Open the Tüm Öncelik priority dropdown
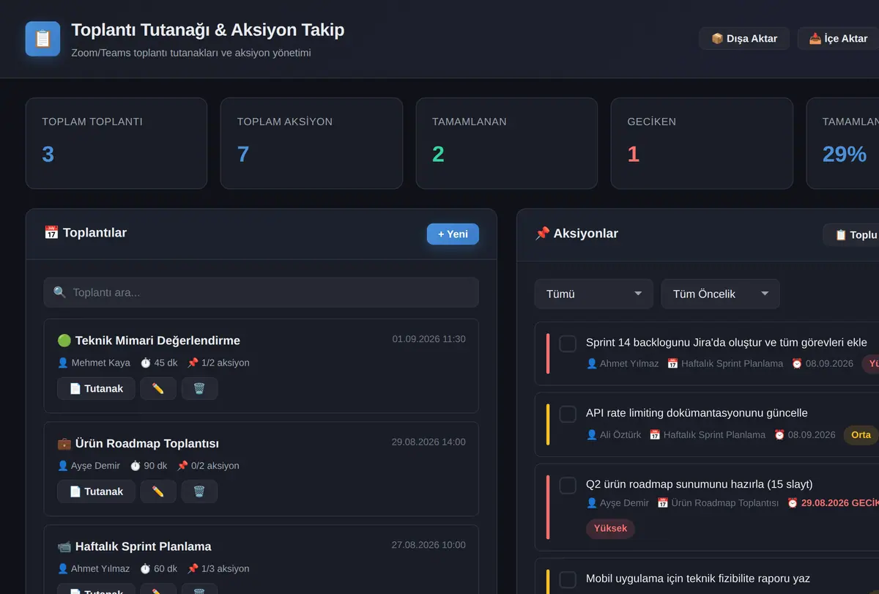This screenshot has width=879, height=594. point(720,294)
